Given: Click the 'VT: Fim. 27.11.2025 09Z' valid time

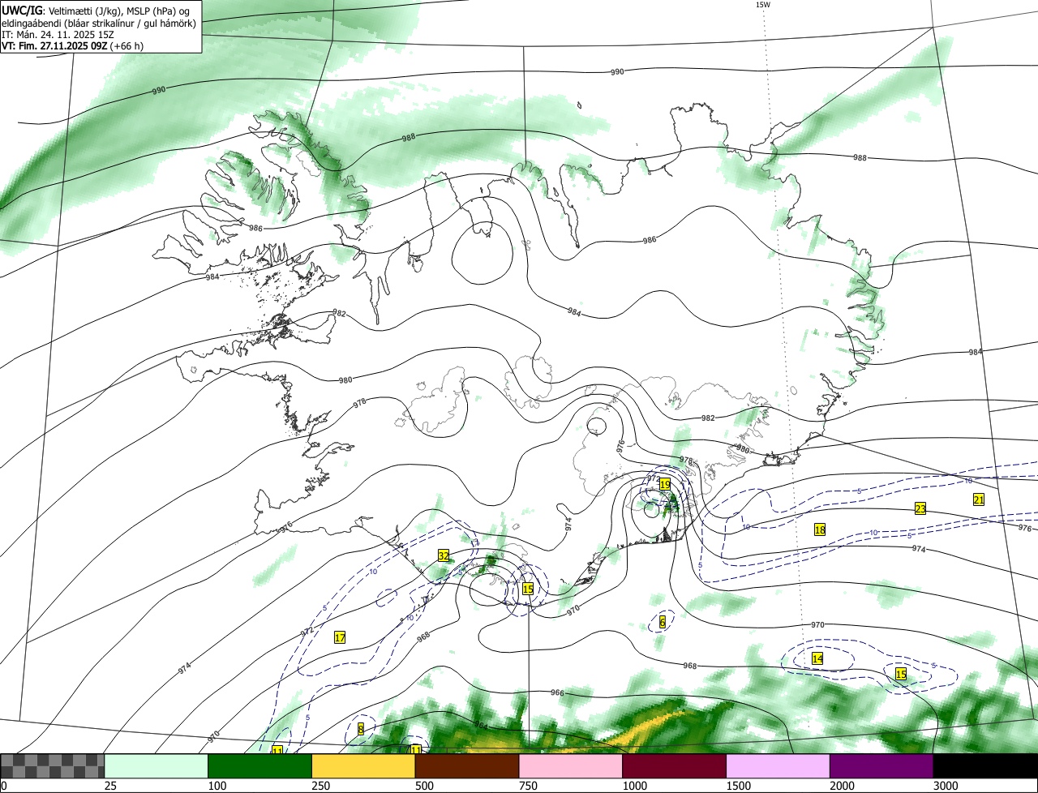Looking at the screenshot, I should 54,46.
